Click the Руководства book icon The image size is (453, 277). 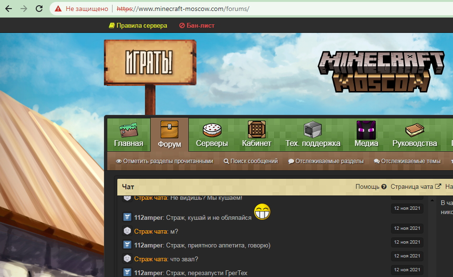point(414,130)
